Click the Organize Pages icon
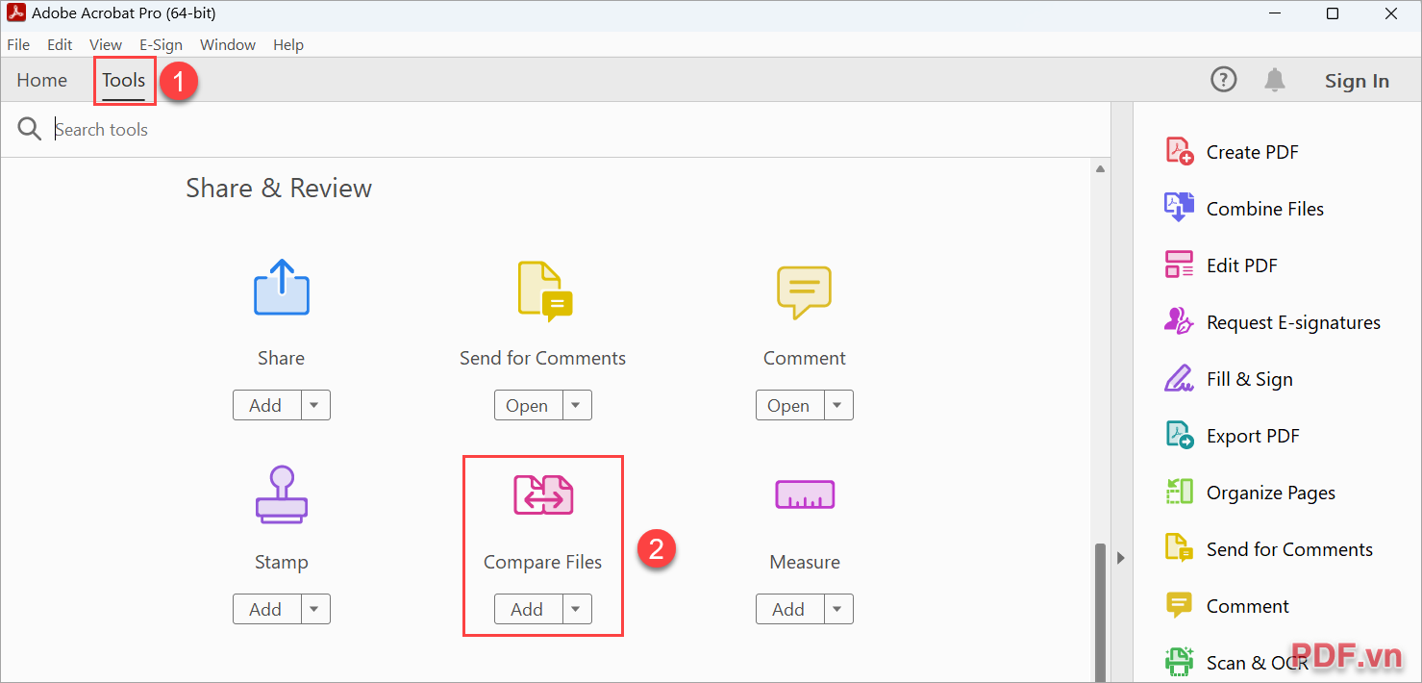Screen dimensions: 1422x683 (x=1180, y=492)
